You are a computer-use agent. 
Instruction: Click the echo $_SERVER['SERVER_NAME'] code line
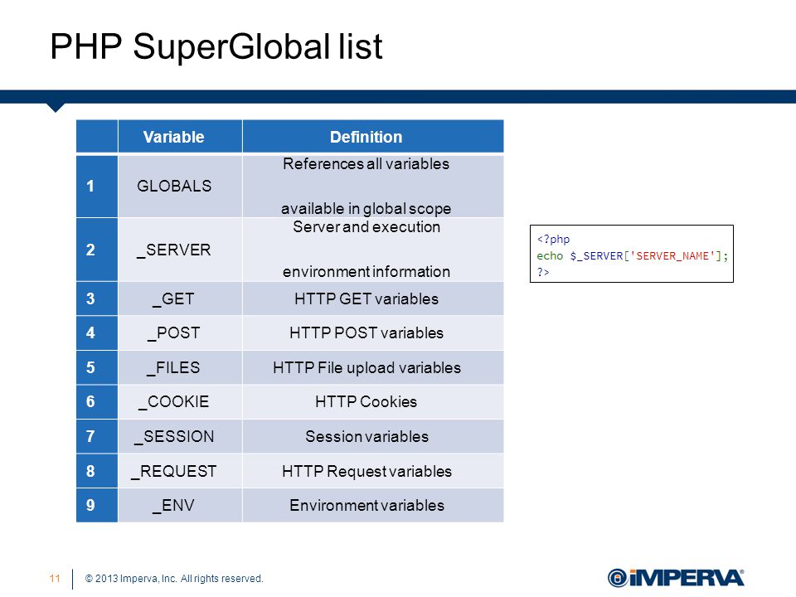pos(633,256)
